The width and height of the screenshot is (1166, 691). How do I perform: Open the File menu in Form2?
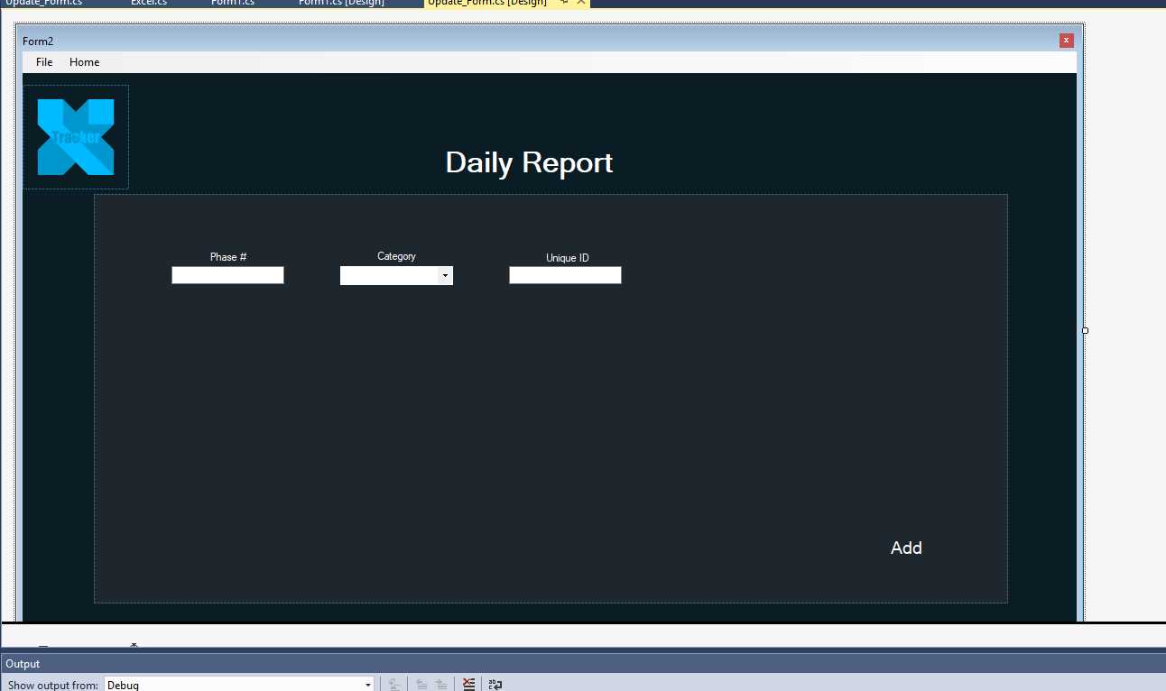pyautogui.click(x=44, y=62)
